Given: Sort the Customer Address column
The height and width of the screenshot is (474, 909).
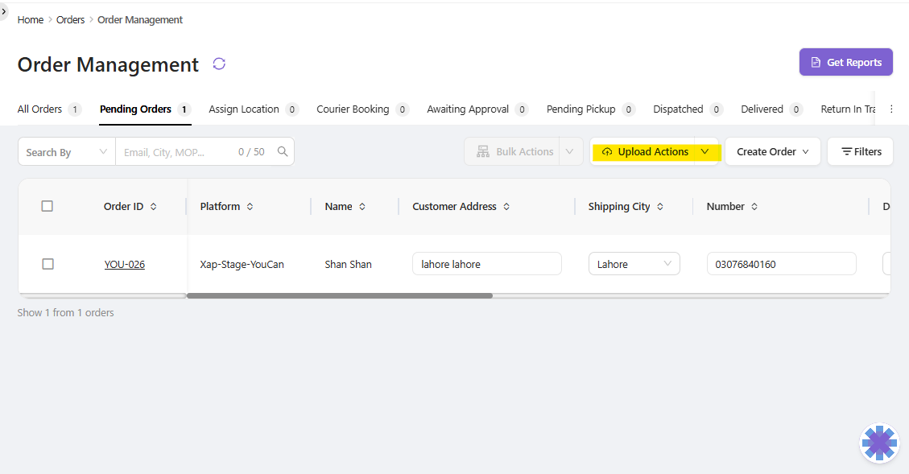Looking at the screenshot, I should (506, 207).
